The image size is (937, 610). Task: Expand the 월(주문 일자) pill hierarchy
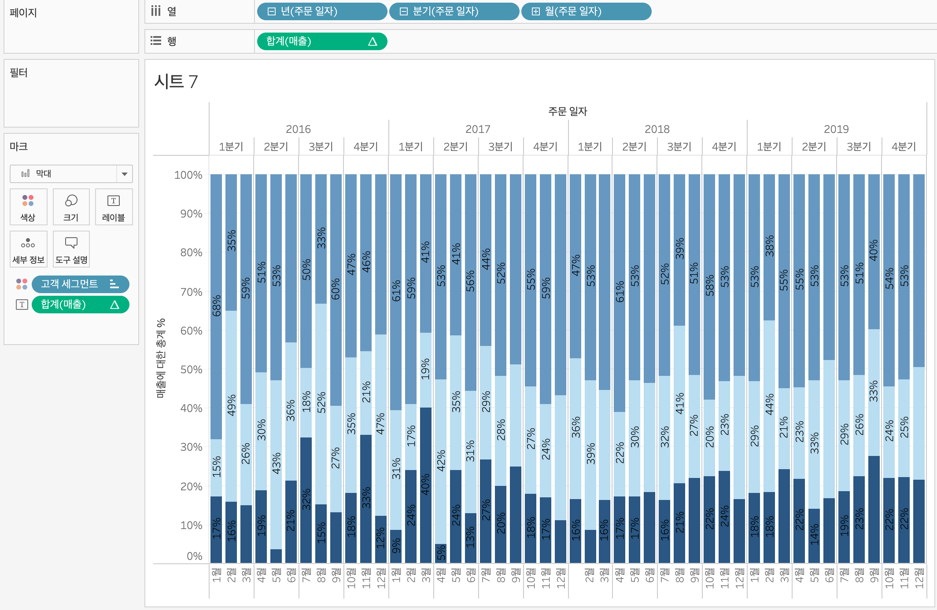[536, 11]
